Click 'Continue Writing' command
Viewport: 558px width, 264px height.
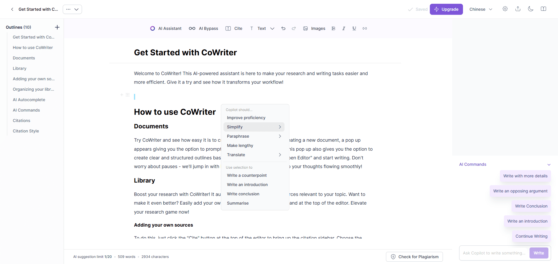[531, 236]
